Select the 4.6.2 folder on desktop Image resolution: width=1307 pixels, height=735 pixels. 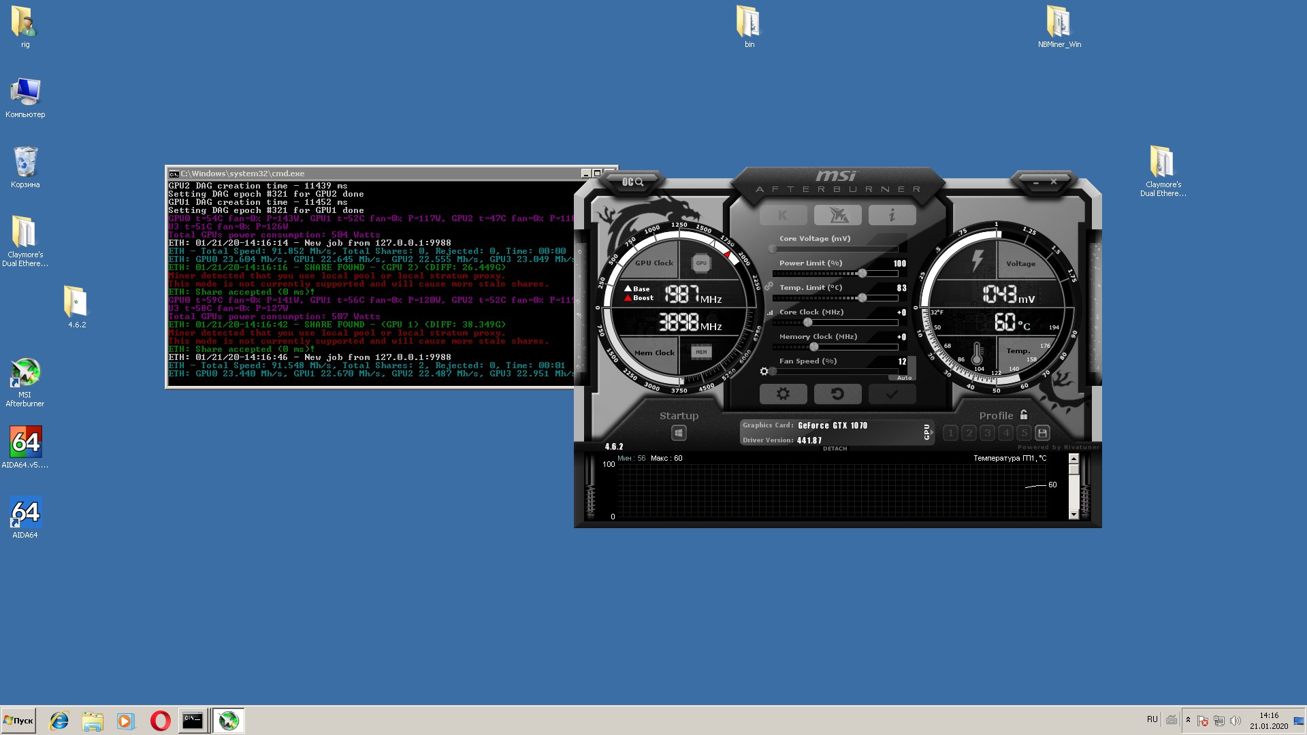(x=76, y=306)
